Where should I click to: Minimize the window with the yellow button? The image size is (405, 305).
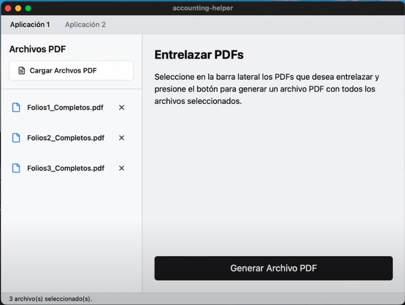tap(18, 8)
